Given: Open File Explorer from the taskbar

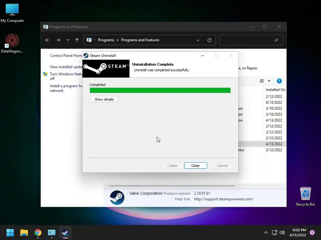Looking at the screenshot, I should (x=24, y=232).
